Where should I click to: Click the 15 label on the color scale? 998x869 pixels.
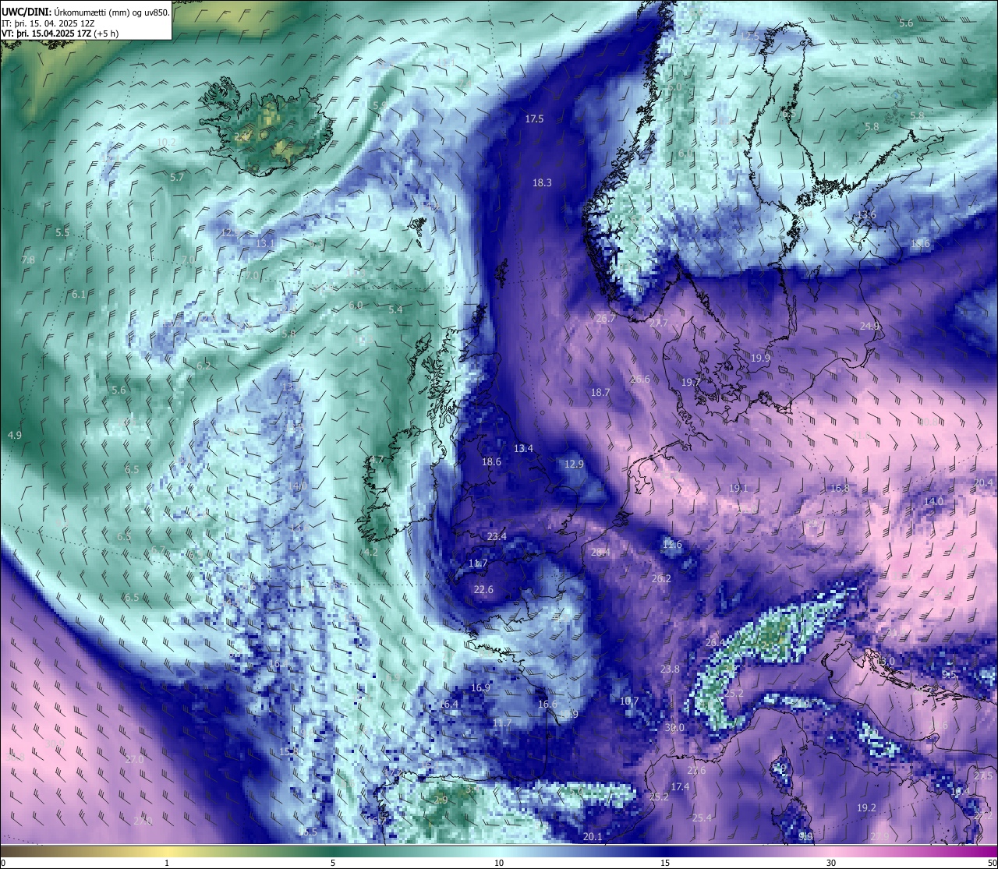coord(665,863)
